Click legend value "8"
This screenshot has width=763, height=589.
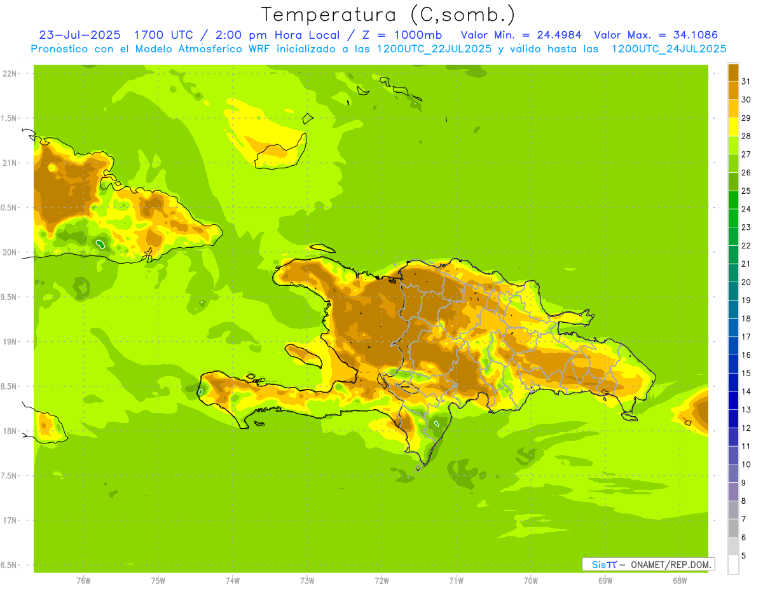pyautogui.click(x=743, y=501)
